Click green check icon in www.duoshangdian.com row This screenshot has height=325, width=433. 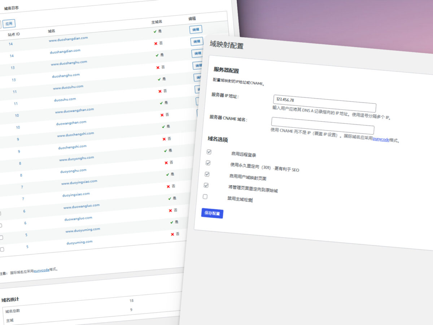(x=155, y=31)
